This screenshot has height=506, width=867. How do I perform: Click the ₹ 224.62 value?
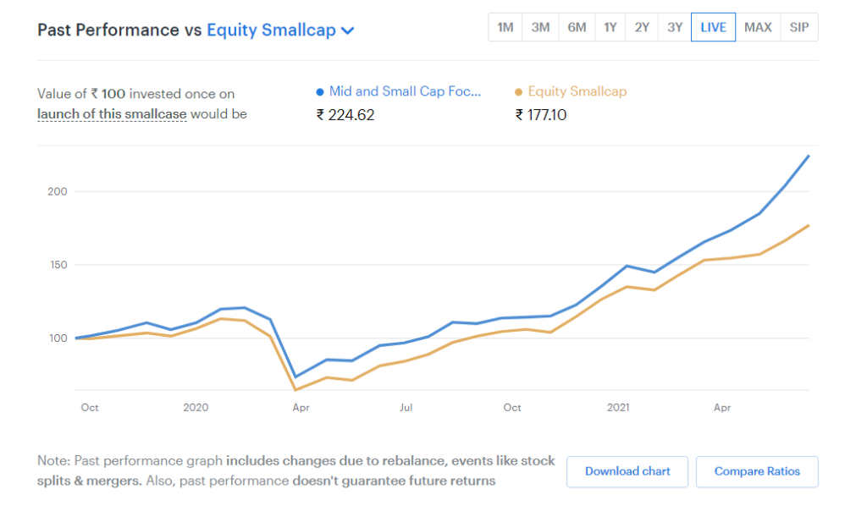345,114
